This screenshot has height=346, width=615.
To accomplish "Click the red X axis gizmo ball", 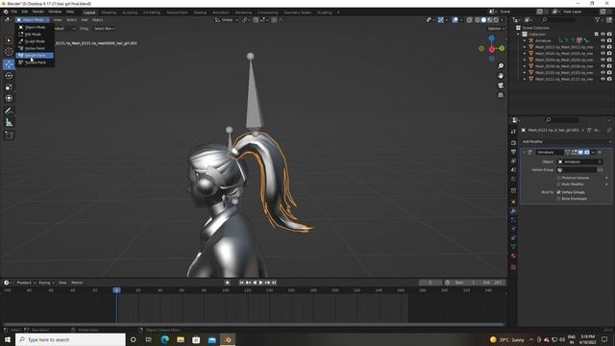I will pos(492,49).
